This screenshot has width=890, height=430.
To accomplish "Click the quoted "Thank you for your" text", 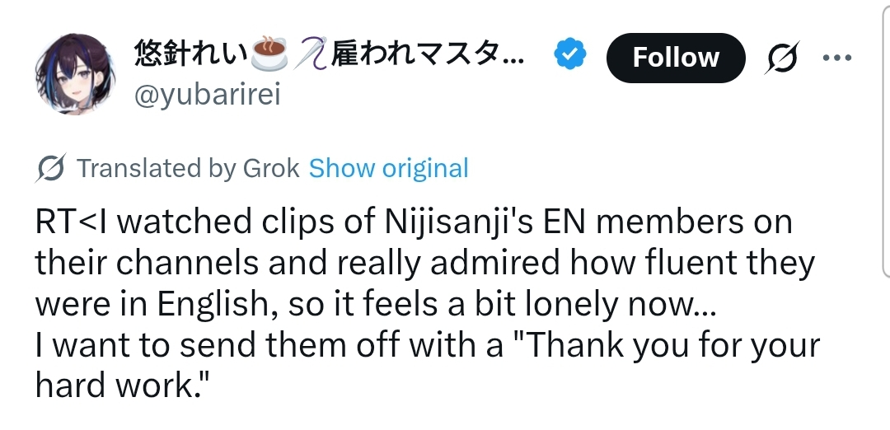I will [x=672, y=346].
